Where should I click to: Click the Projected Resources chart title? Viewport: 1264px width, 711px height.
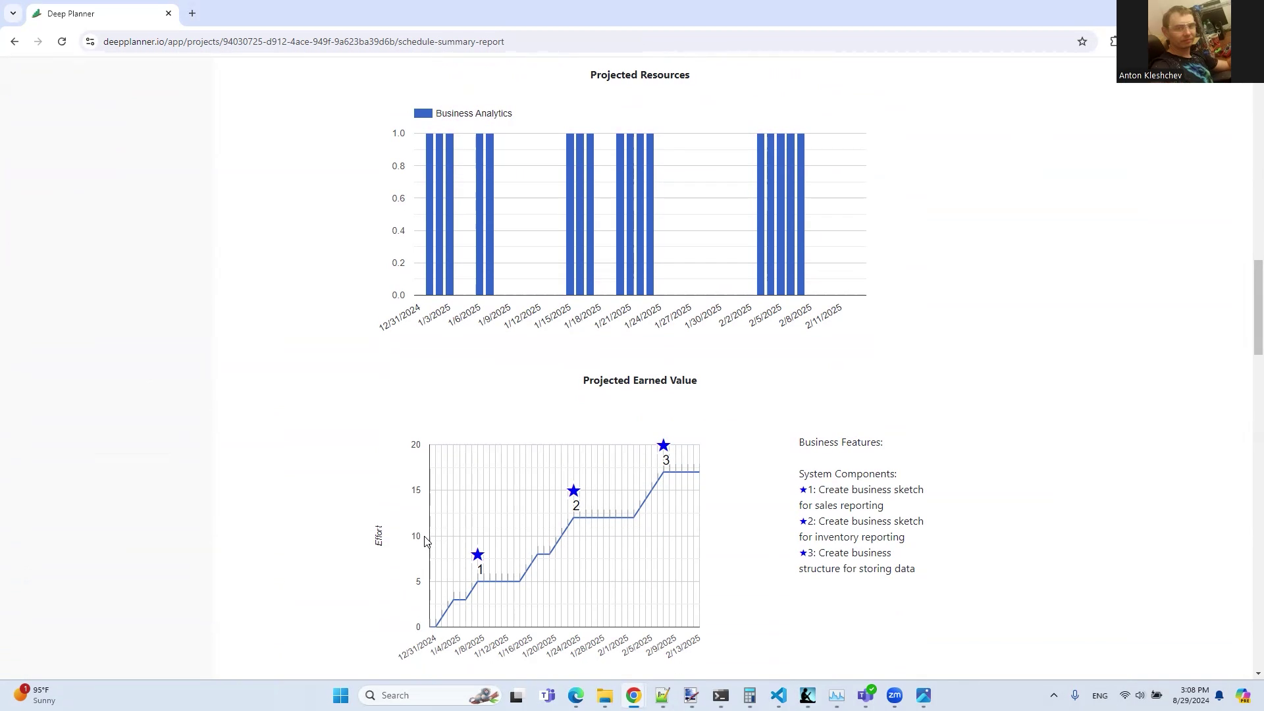point(640,75)
